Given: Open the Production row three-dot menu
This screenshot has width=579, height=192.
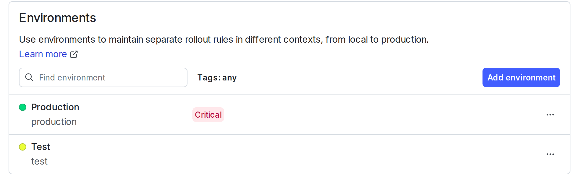Looking at the screenshot, I should [550, 115].
